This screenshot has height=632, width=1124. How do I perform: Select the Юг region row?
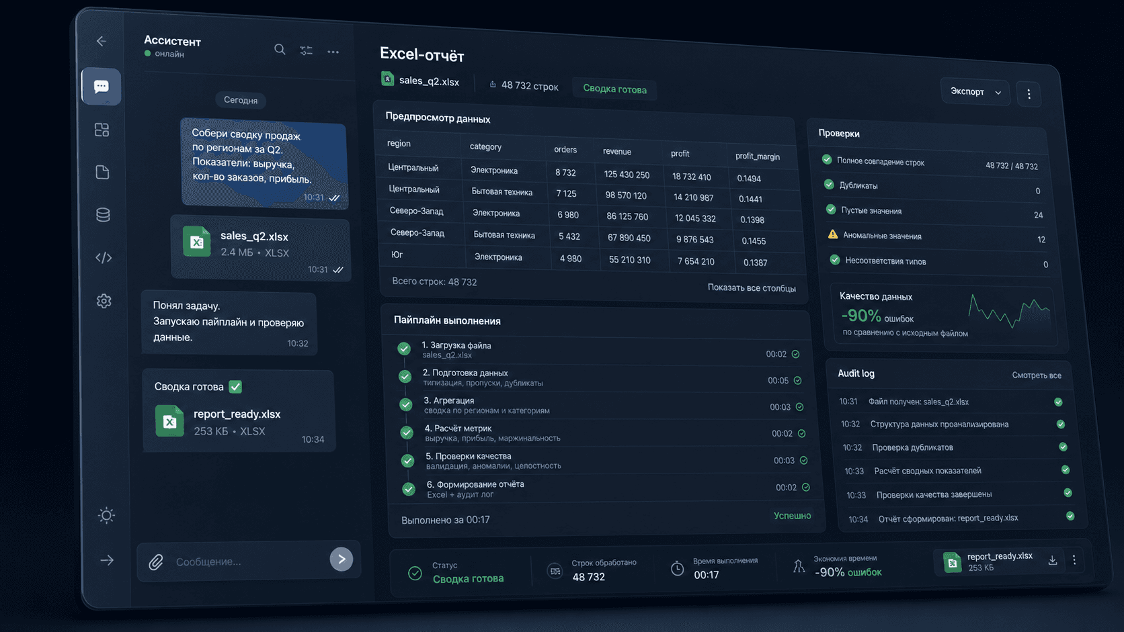click(594, 259)
